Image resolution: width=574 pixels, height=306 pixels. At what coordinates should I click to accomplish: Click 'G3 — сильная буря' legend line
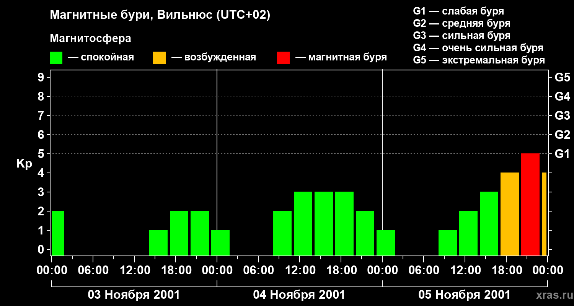(x=462, y=36)
